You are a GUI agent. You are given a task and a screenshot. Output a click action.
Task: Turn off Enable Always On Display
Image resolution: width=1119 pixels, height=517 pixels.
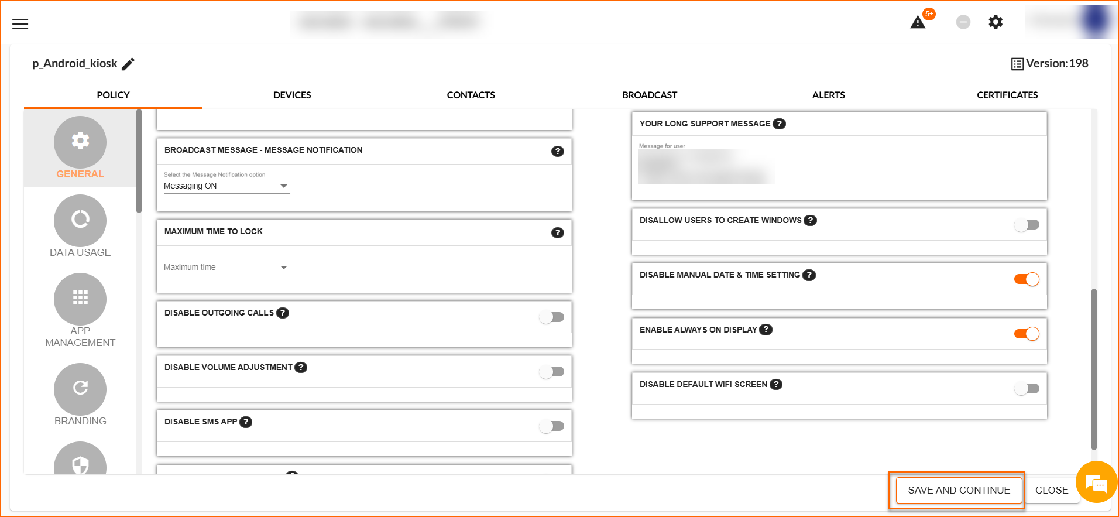coord(1027,334)
